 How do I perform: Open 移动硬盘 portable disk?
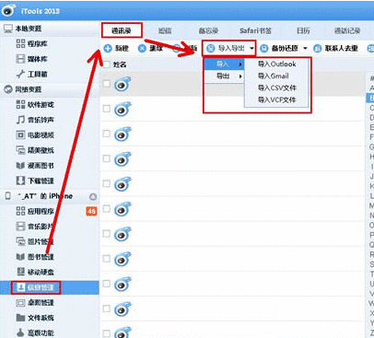click(35, 272)
